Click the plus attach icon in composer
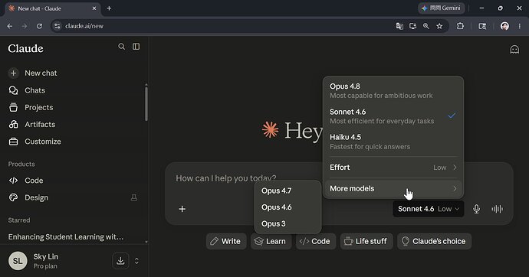 point(182,209)
